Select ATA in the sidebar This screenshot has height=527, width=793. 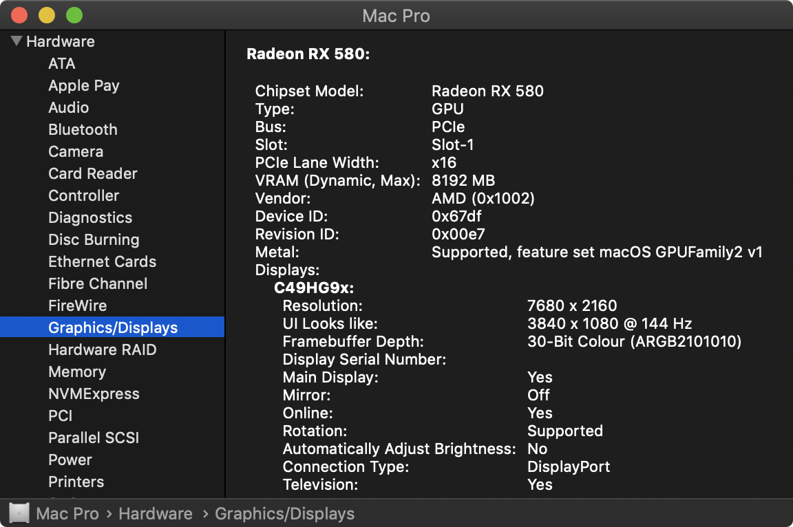pyautogui.click(x=62, y=63)
